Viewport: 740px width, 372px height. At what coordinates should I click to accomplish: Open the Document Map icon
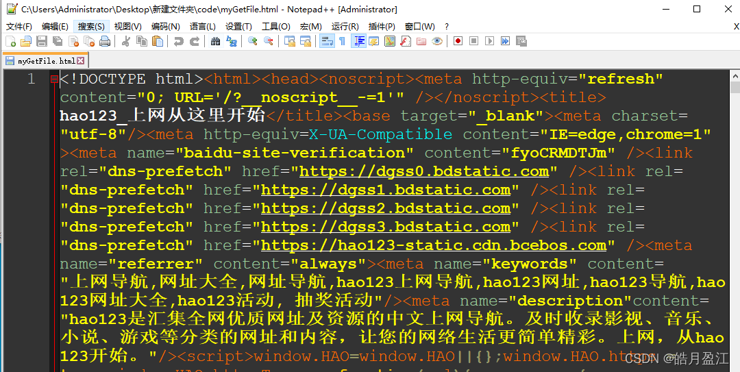click(390, 42)
